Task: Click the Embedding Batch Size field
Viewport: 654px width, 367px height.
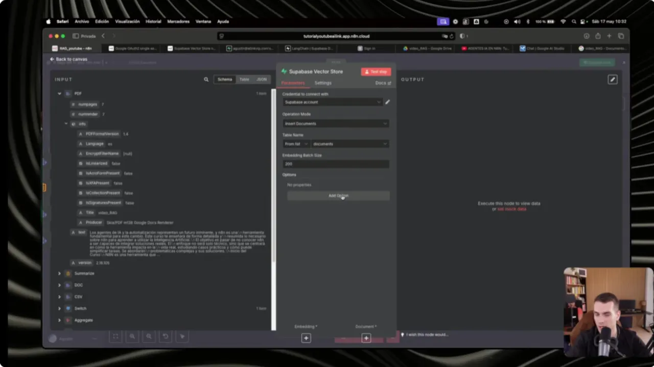Action: [x=336, y=164]
